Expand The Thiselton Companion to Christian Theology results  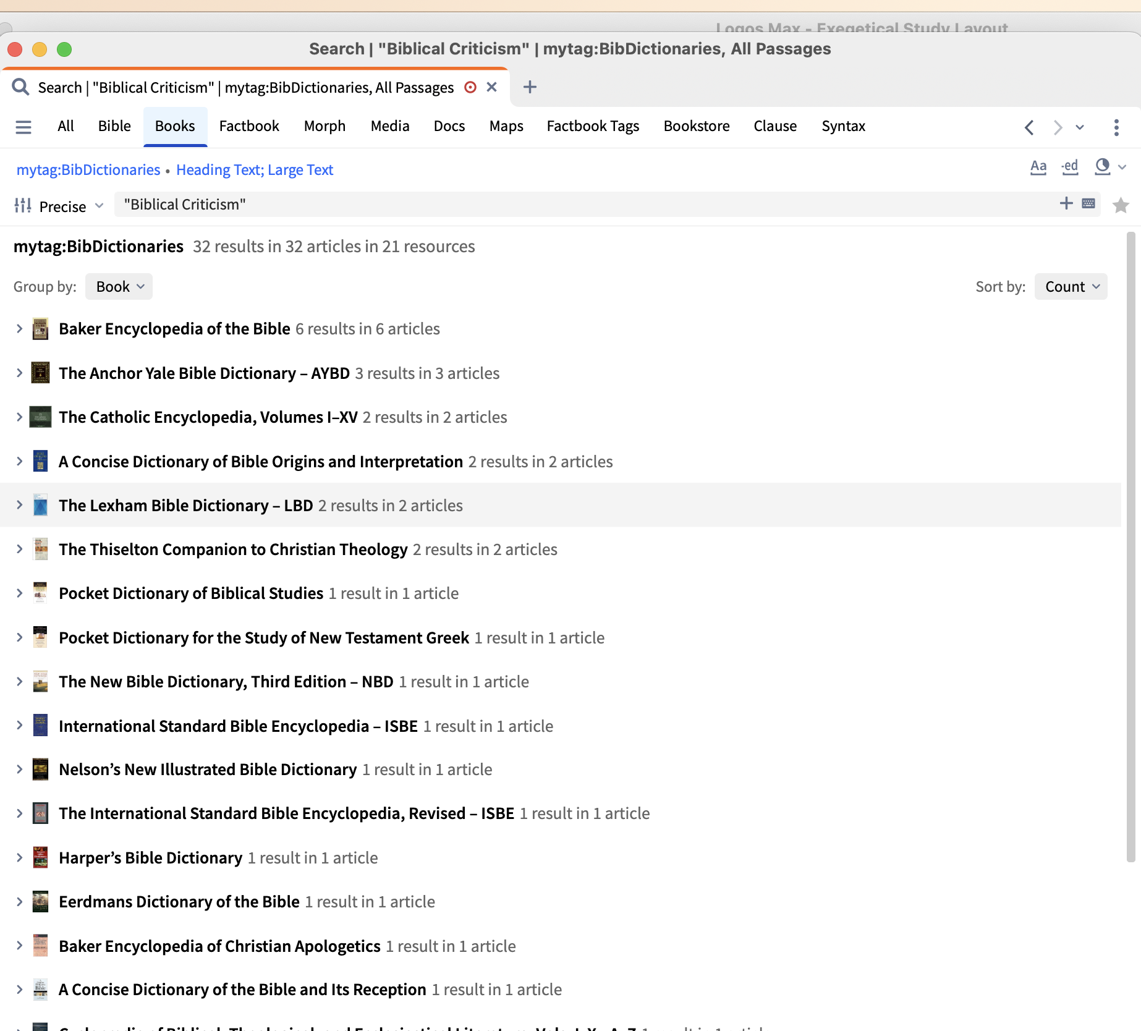[20, 549]
